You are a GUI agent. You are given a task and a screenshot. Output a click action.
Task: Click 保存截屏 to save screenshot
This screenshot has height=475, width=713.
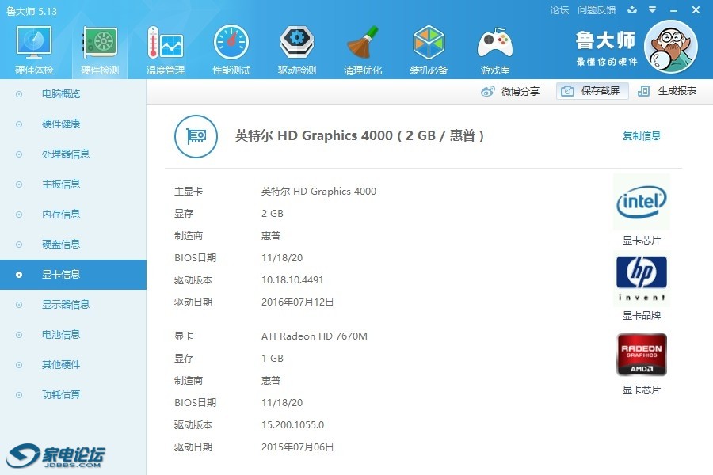pyautogui.click(x=592, y=91)
